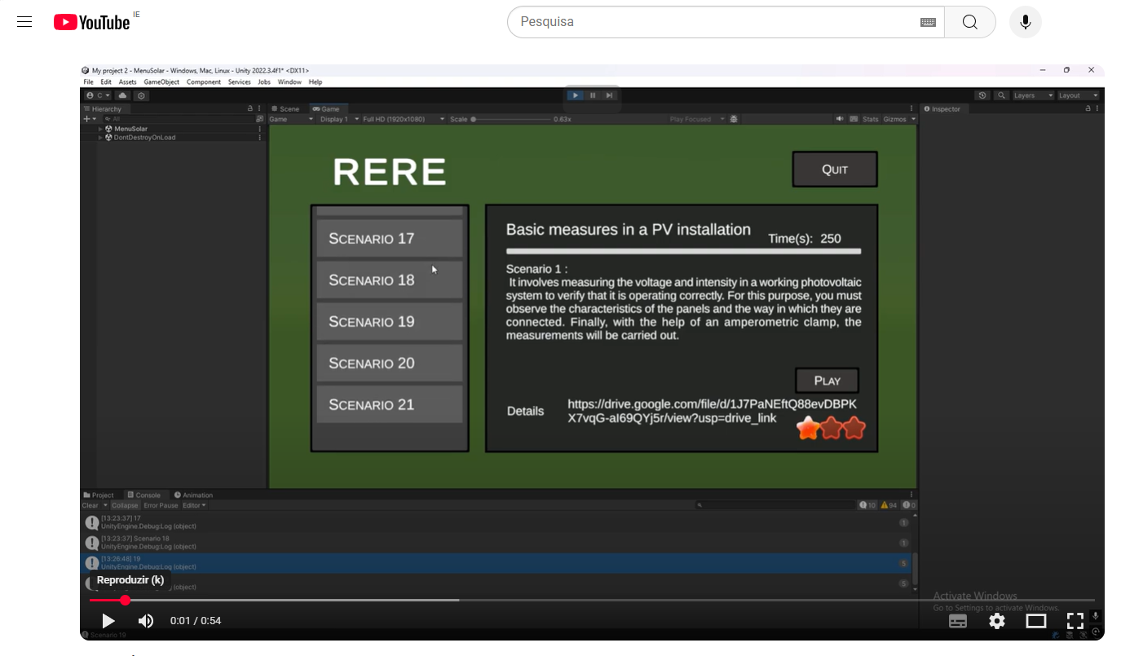Open the Full HD resolution dropdown

pyautogui.click(x=403, y=119)
